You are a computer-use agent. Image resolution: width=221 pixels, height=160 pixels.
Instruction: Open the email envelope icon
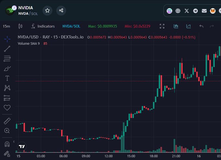point(204,11)
